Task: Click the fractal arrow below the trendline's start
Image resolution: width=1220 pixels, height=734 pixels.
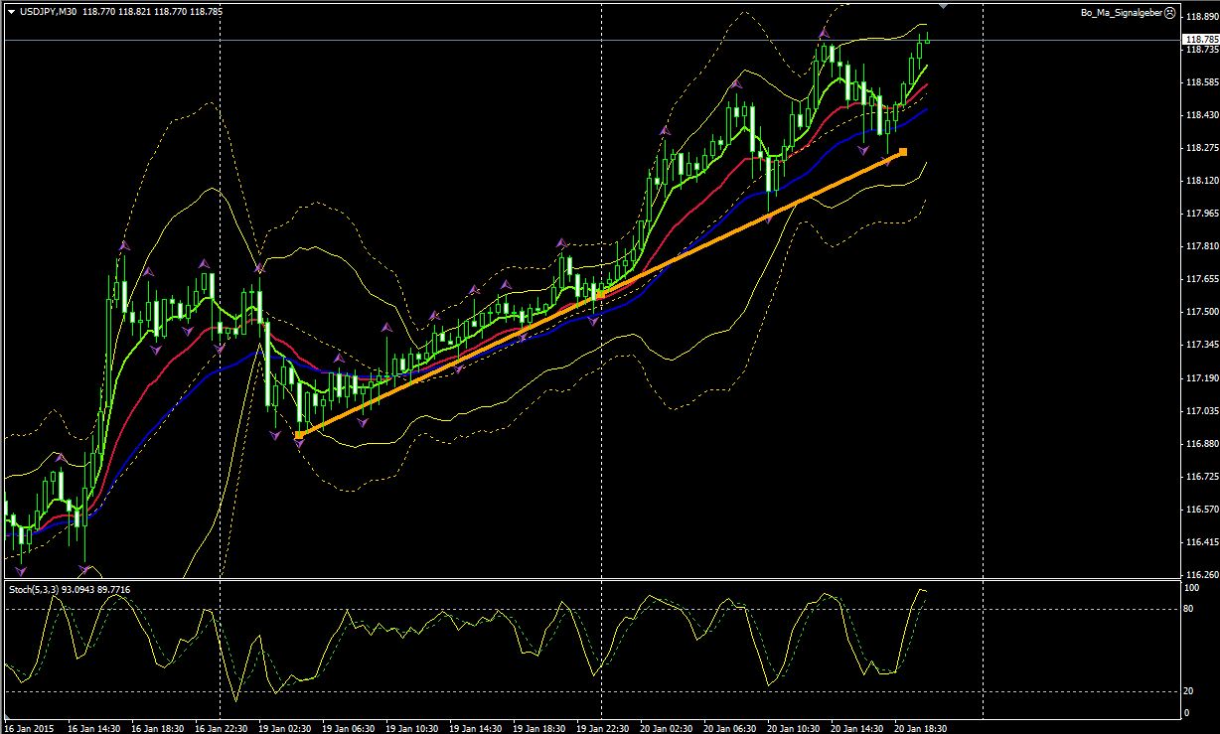Action: pos(298,446)
